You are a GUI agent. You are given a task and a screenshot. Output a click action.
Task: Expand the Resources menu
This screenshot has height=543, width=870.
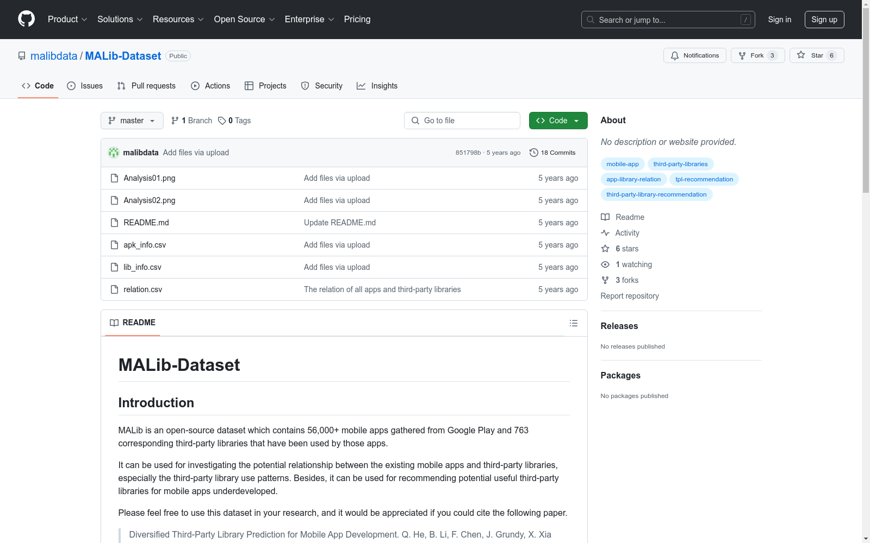point(178,19)
